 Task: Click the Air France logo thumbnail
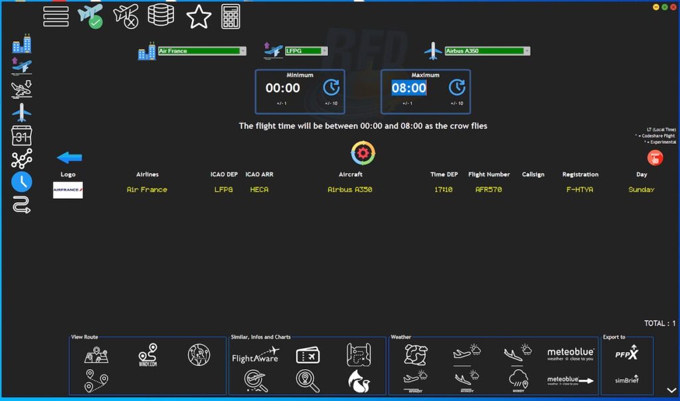point(68,190)
